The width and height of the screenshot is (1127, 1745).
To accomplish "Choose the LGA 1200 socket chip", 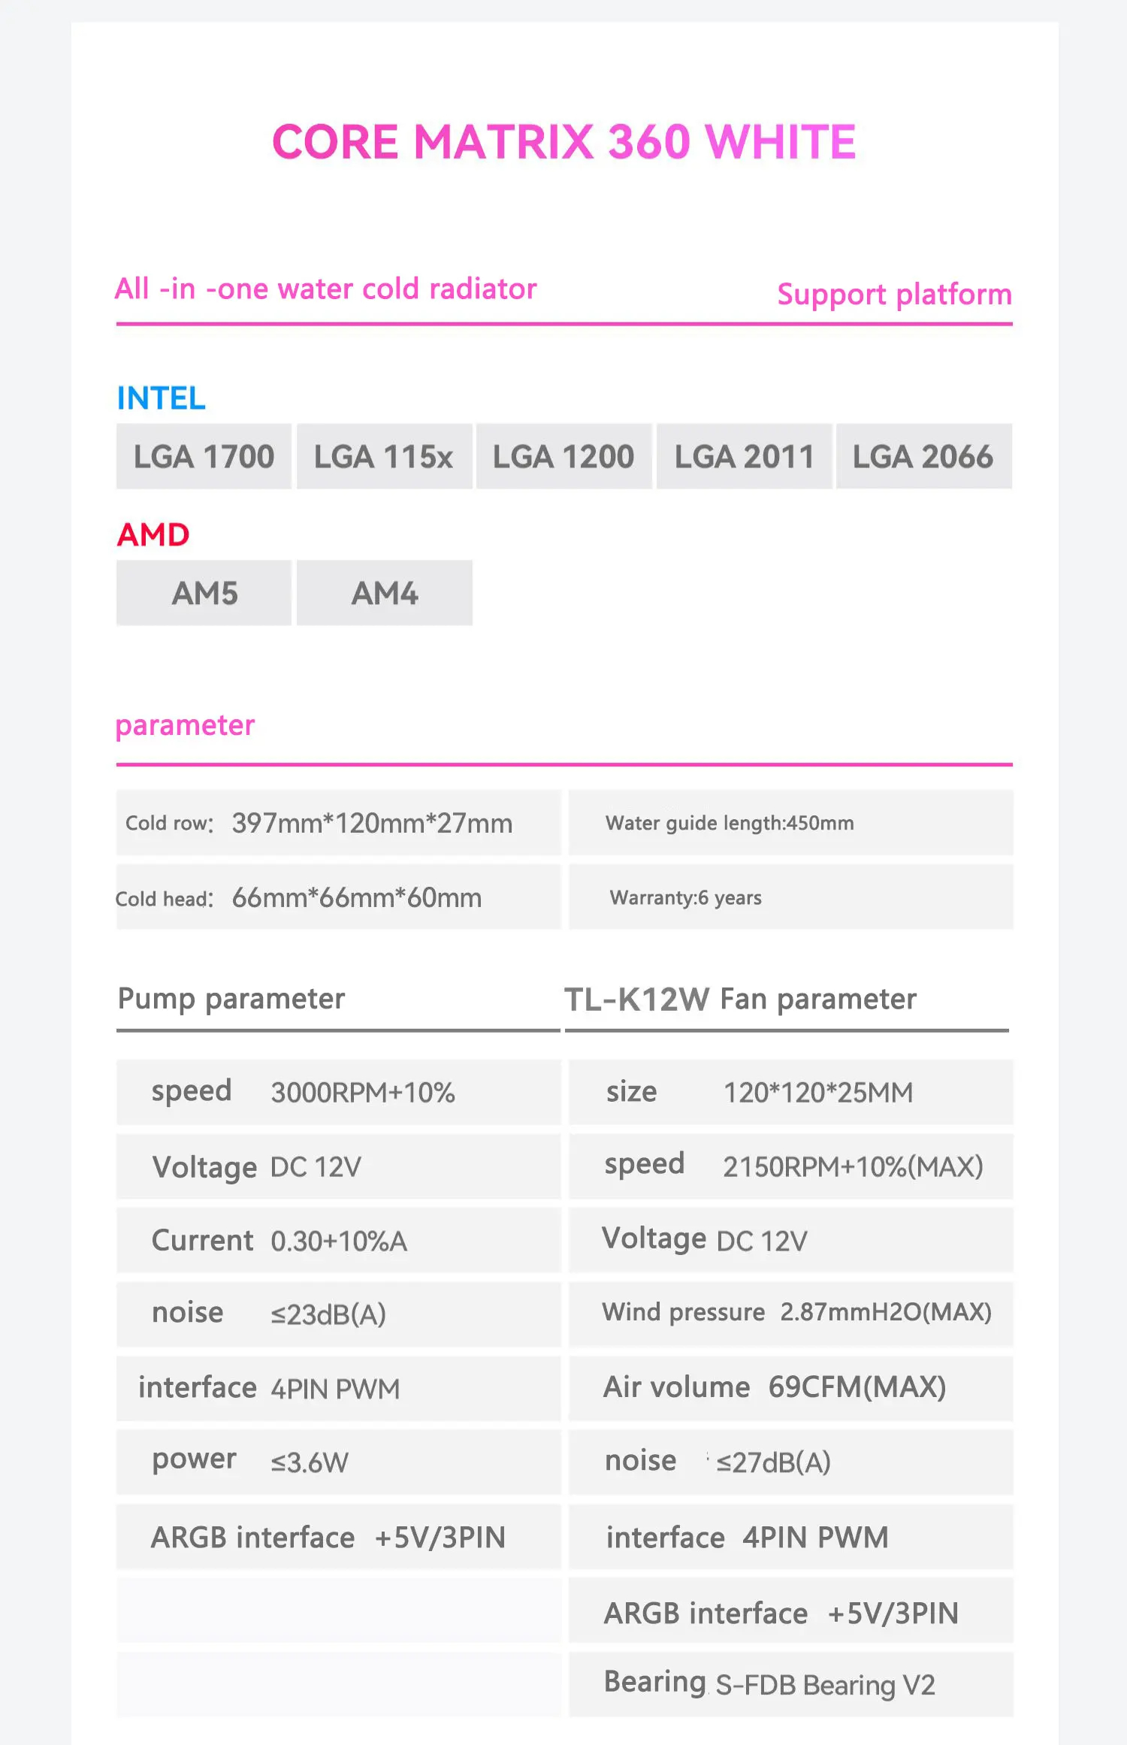I will 563,456.
